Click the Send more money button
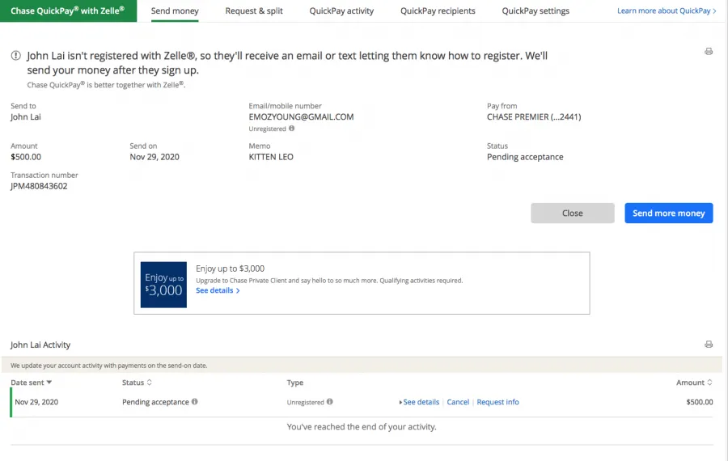Viewport: 728px width, 461px height. (669, 213)
